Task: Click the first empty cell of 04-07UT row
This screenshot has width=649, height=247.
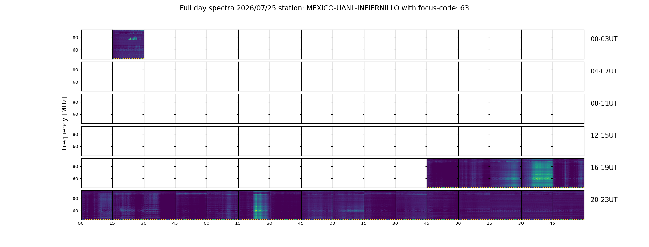Action: pyautogui.click(x=97, y=77)
